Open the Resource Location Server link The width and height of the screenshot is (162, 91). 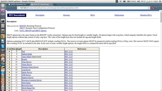(x=32, y=80)
